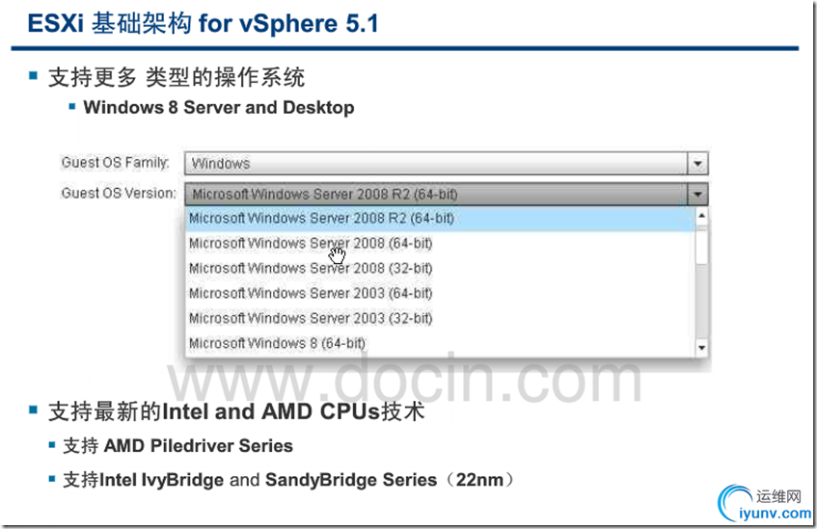Click the list scrollbar up arrow
Screen dimensions: 817x529
702,216
